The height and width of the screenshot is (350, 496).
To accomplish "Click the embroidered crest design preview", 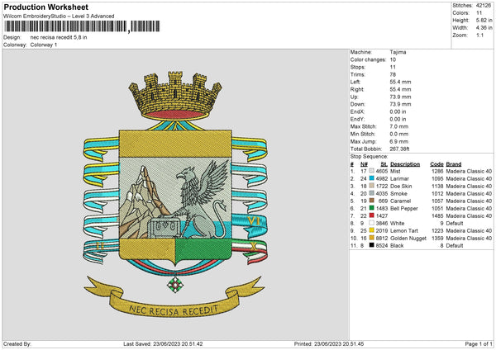I will pos(175,195).
